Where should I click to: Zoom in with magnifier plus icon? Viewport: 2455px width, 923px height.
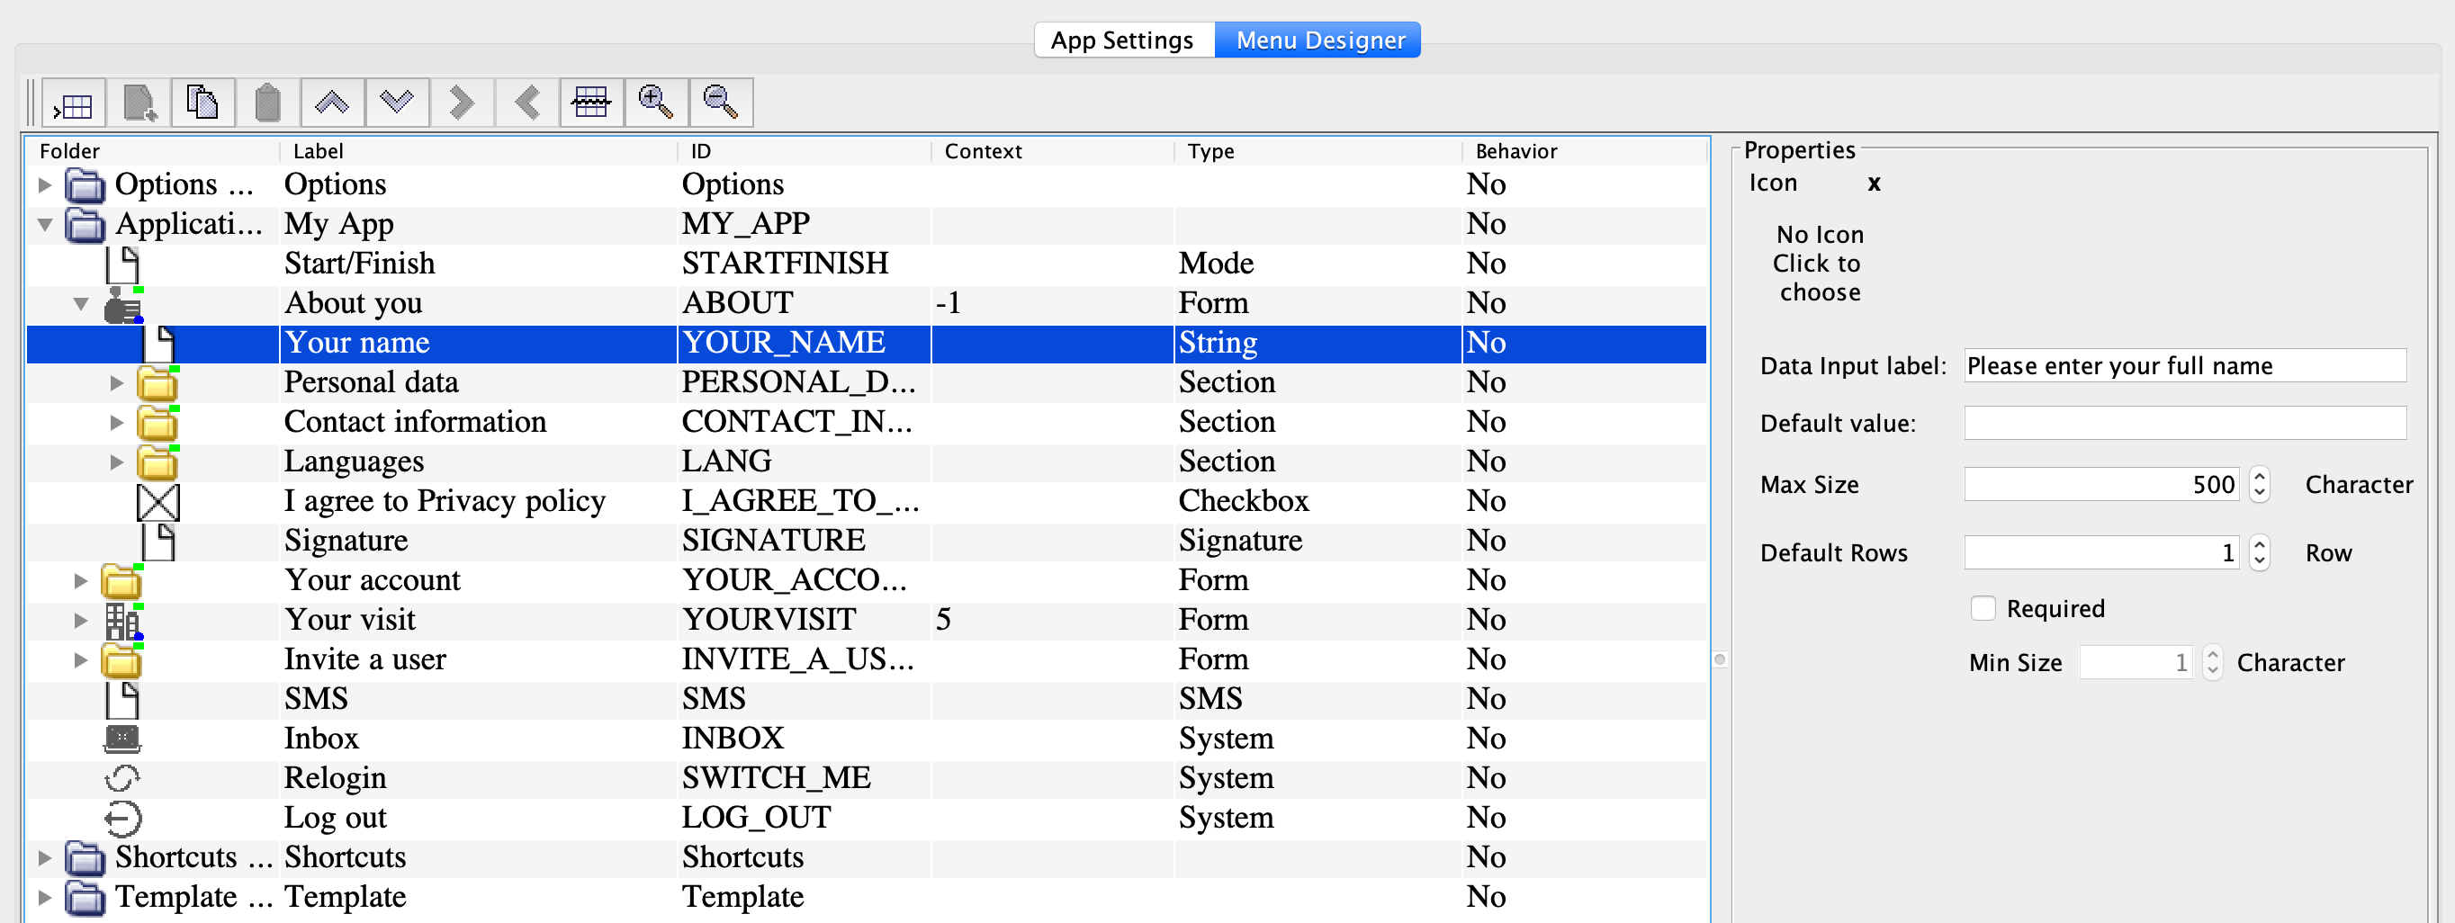pos(656,103)
